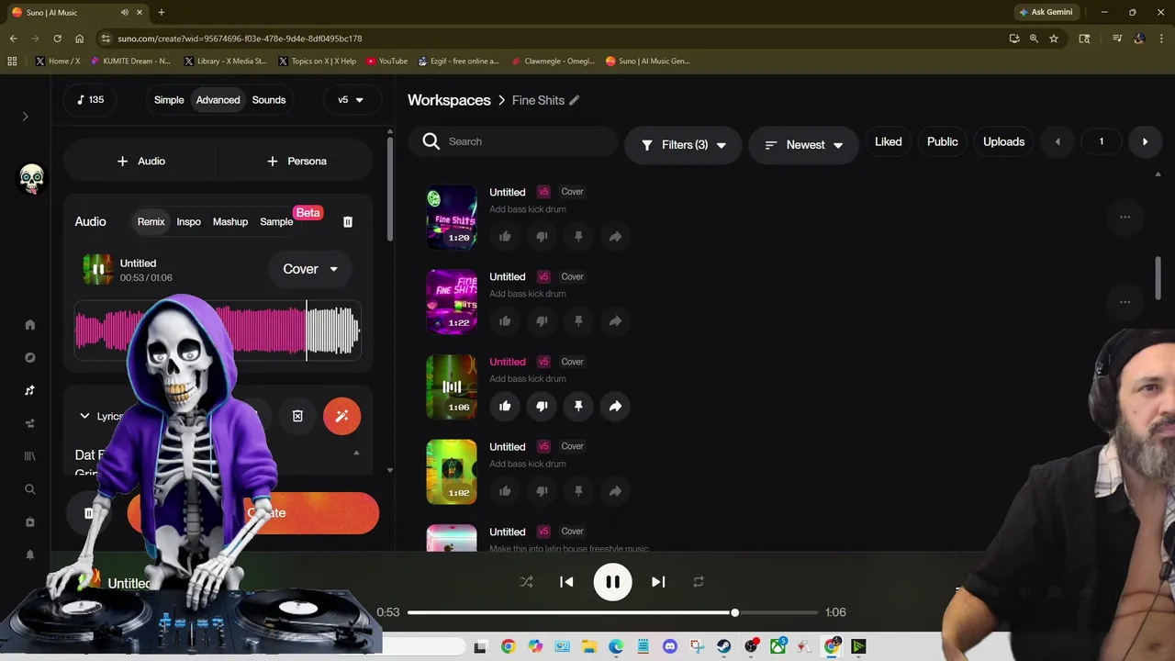Like the playing 1:06 Untitled track
Image resolution: width=1175 pixels, height=661 pixels.
pos(505,406)
